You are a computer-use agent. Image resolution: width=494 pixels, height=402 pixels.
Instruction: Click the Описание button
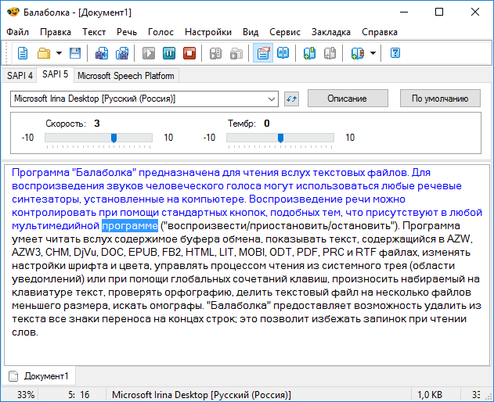coord(347,99)
